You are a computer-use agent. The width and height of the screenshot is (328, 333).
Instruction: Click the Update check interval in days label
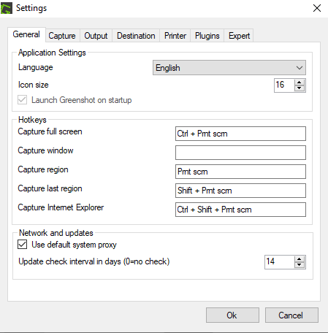(x=94, y=261)
